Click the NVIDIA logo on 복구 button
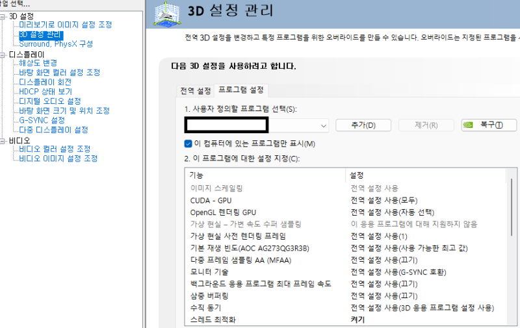This screenshot has height=328, width=520. 468,125
